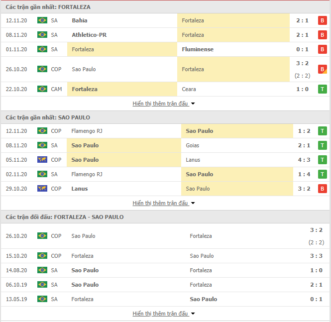Expand more matches under Fortaleza recent games

click(163, 104)
